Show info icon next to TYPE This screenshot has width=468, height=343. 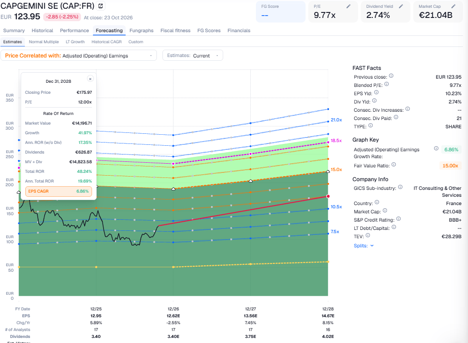tap(370, 126)
